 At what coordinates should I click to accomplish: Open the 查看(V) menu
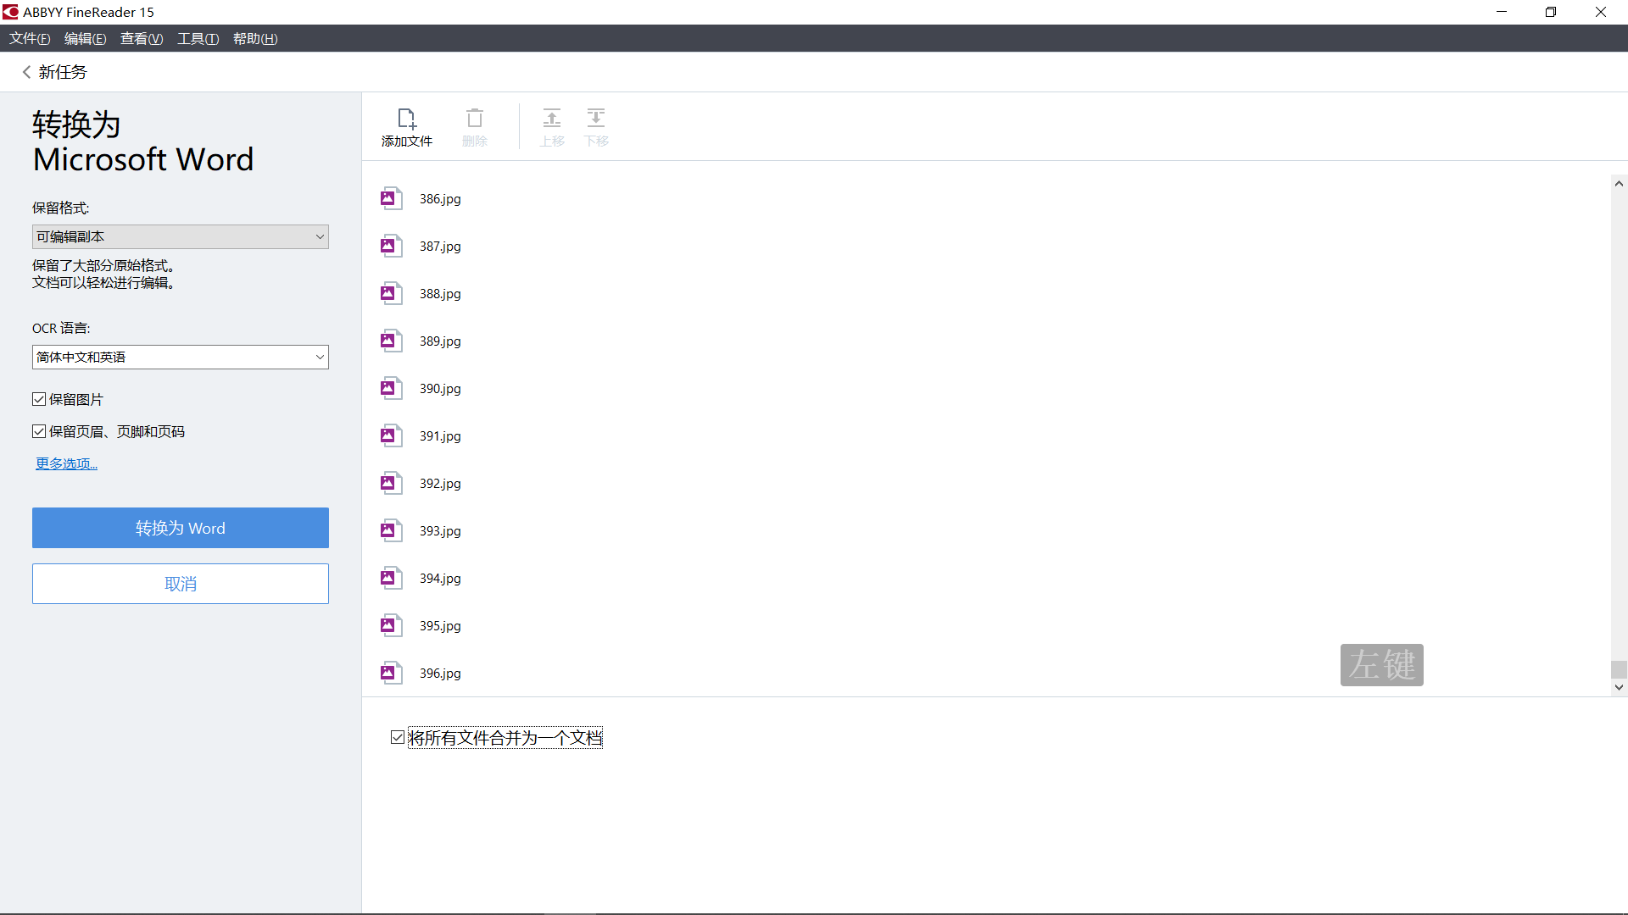point(142,39)
